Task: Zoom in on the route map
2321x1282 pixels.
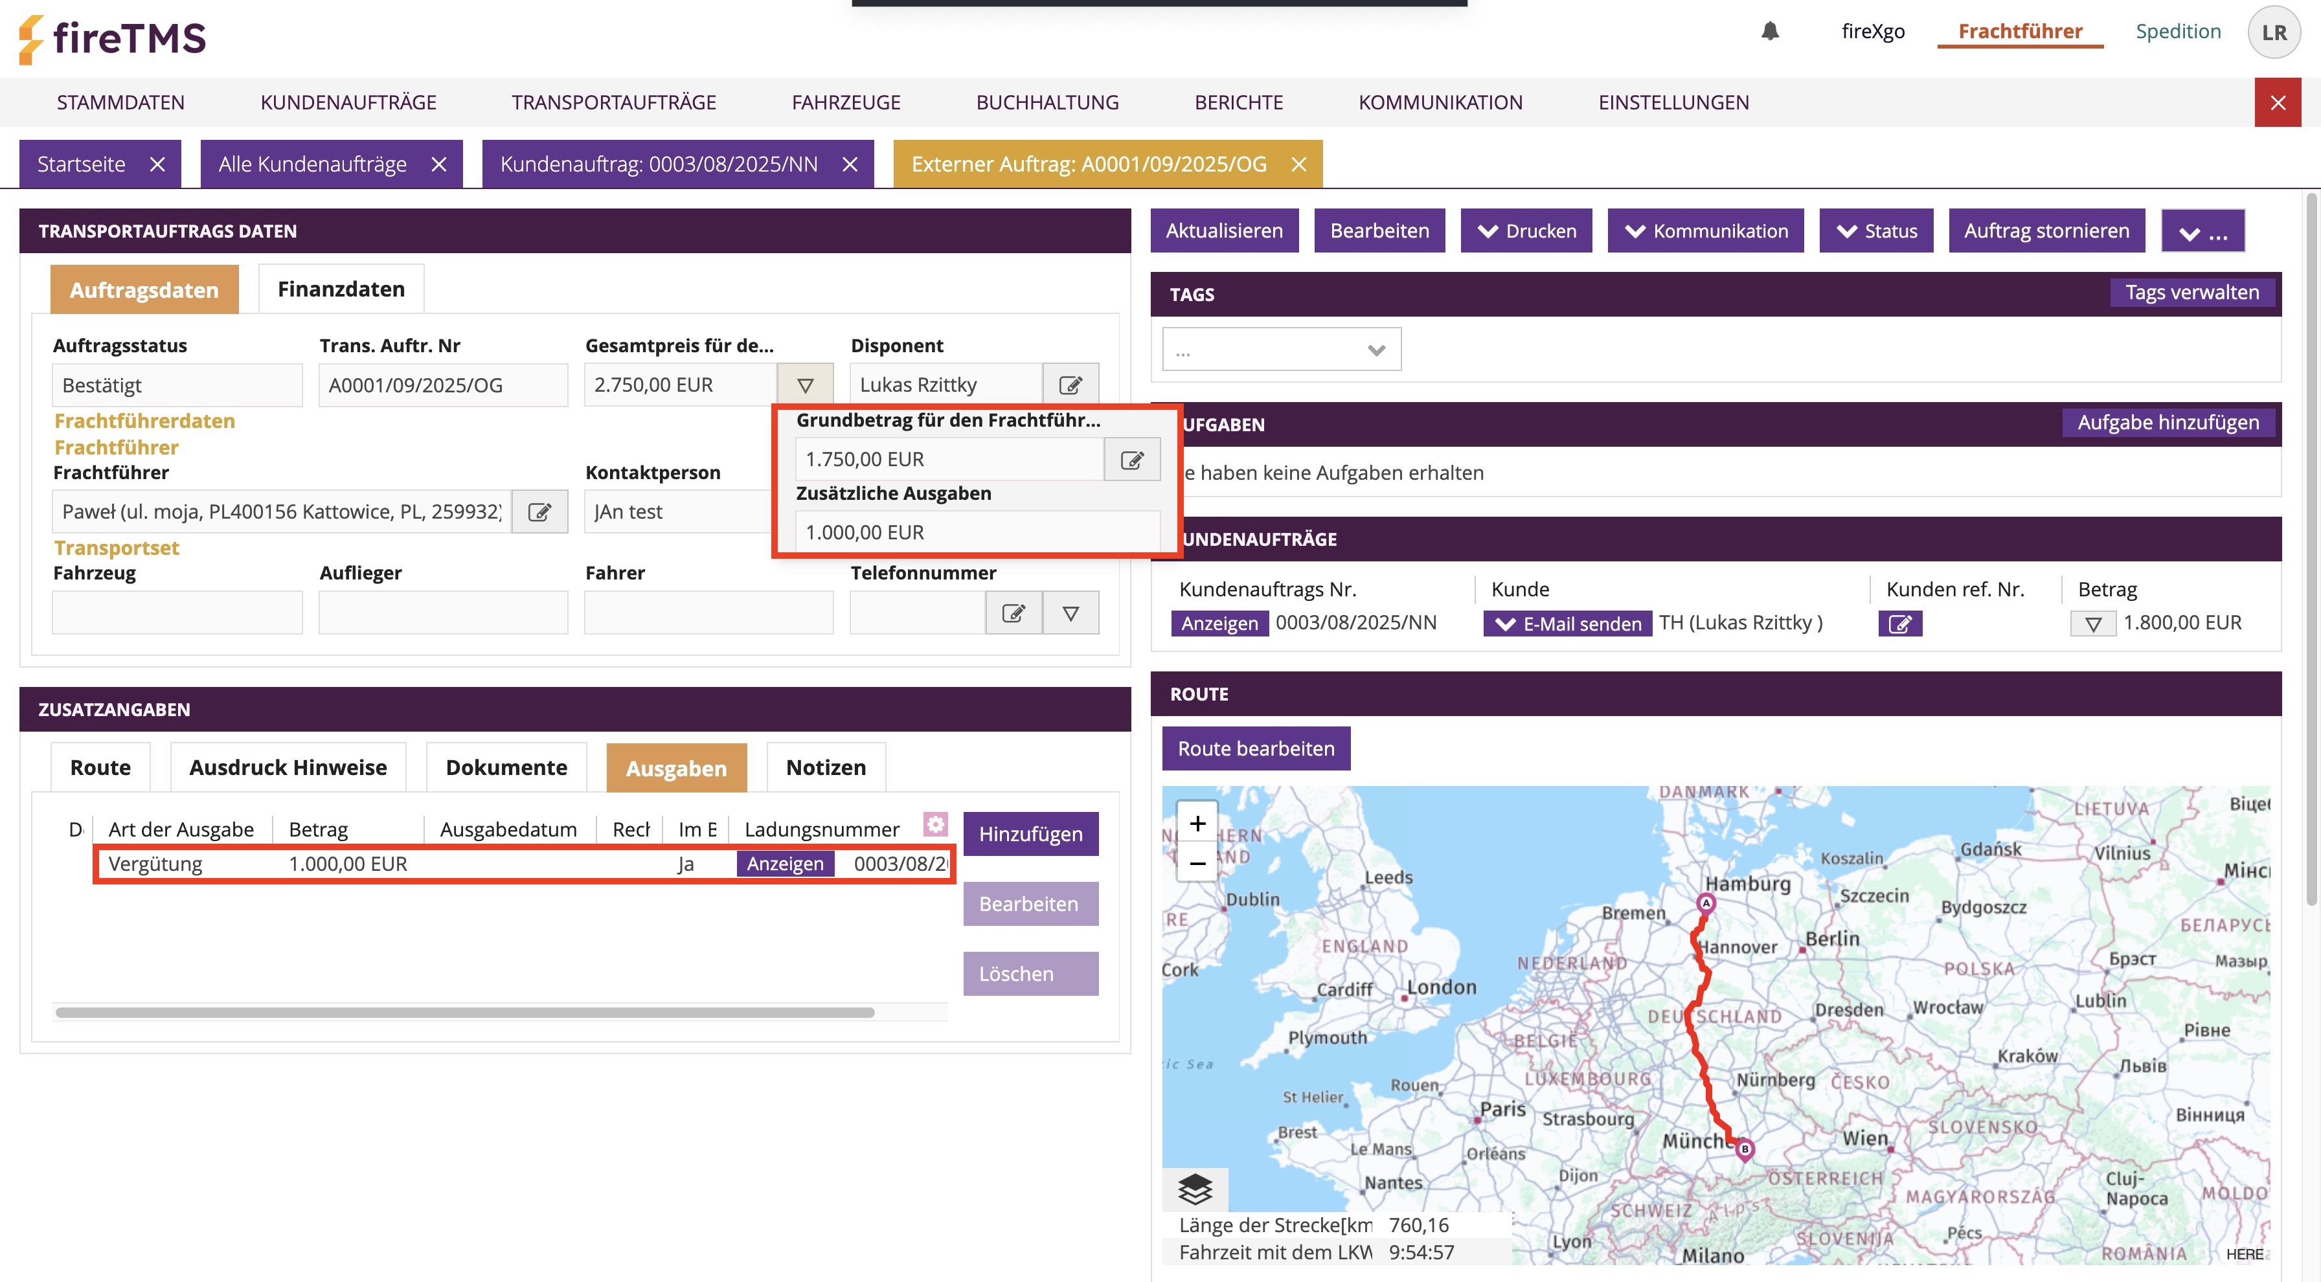Action: pyautogui.click(x=1197, y=822)
